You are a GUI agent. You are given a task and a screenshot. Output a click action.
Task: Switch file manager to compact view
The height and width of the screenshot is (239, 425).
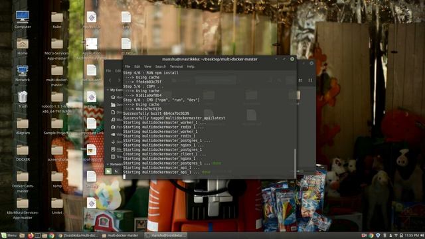coord(310,80)
